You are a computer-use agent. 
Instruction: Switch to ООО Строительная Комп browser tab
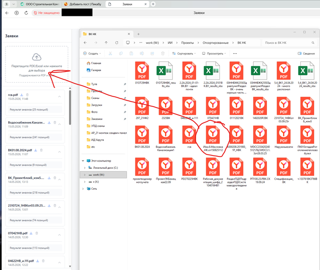40,4
